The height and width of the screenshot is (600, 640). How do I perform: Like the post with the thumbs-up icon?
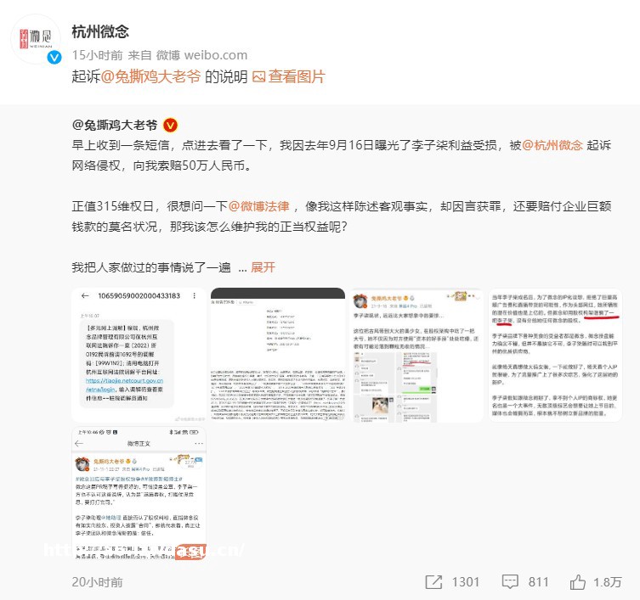tap(578, 581)
